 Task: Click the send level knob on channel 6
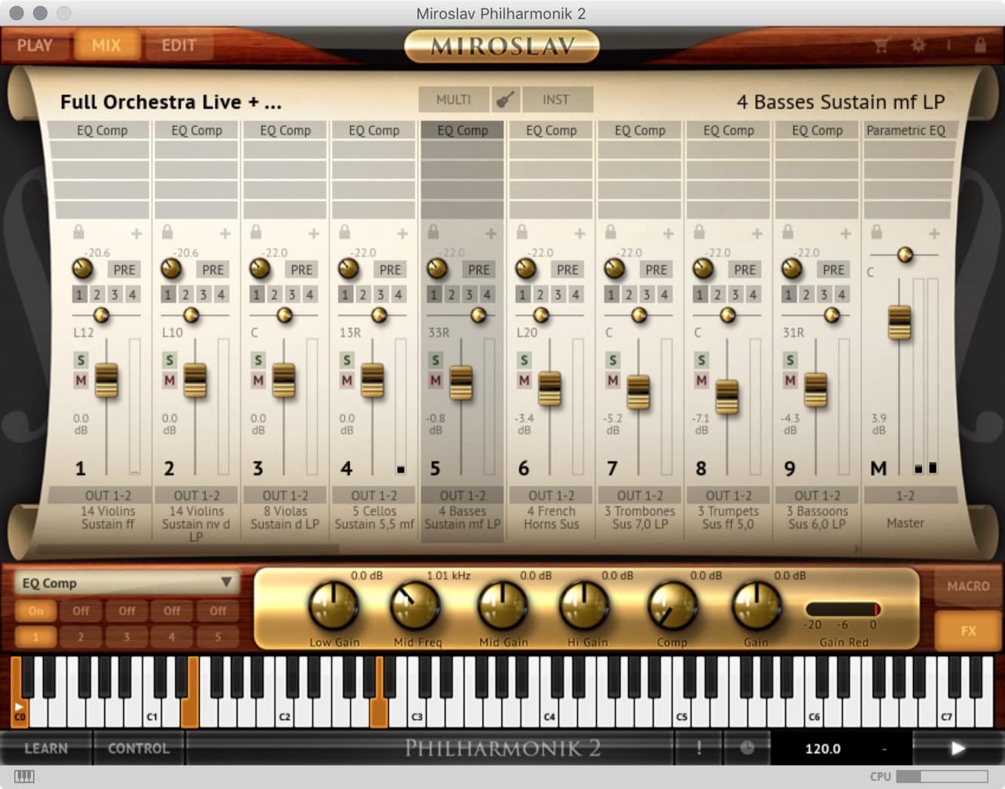(x=526, y=269)
